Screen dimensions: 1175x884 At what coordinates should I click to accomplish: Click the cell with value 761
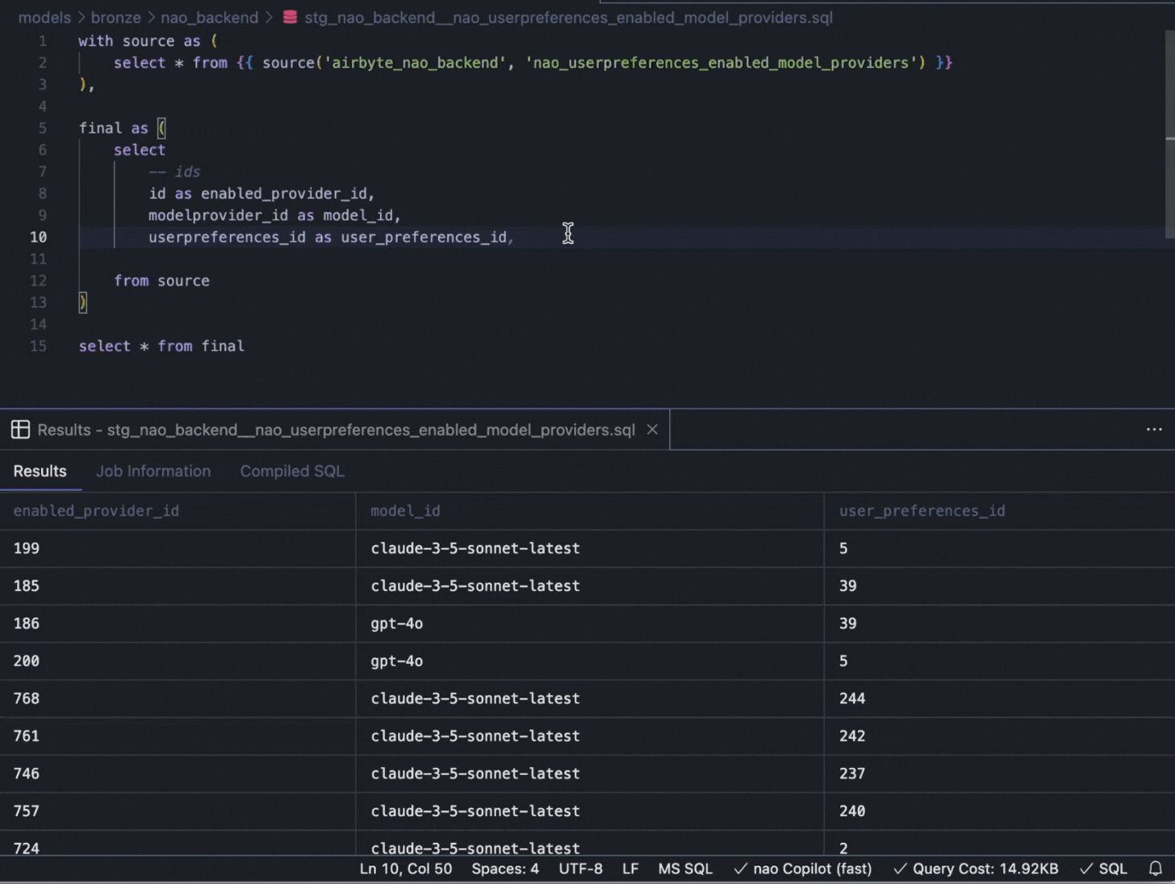178,736
